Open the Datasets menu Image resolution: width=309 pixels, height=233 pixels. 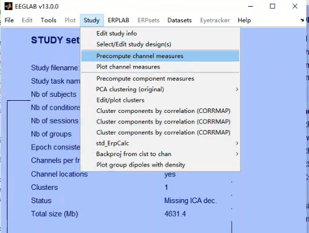pos(180,20)
